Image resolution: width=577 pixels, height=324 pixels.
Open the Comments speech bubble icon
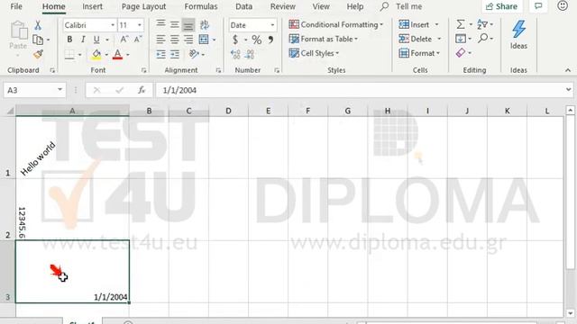click(x=538, y=6)
